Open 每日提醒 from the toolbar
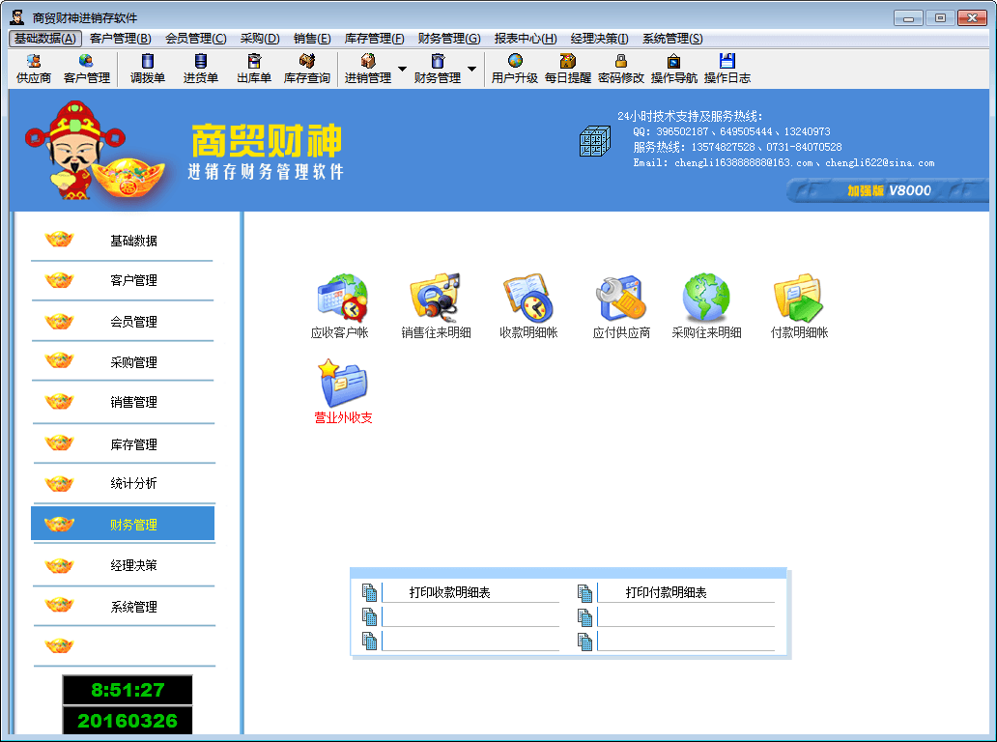This screenshot has width=997, height=742. pos(567,69)
